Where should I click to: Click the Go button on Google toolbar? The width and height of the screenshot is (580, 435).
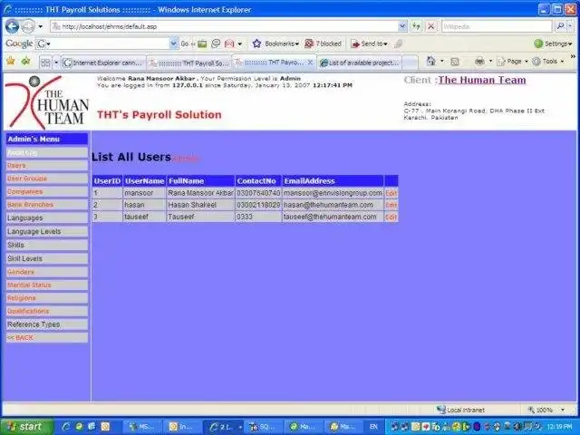point(185,43)
